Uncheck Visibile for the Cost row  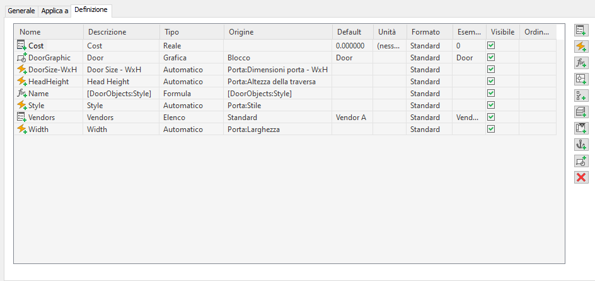tap(491, 46)
